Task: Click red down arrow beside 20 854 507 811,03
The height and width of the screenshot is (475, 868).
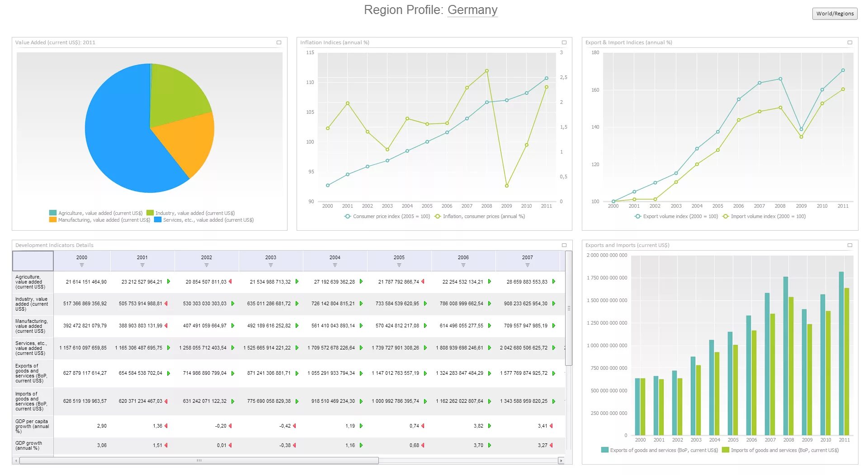Action: (231, 281)
